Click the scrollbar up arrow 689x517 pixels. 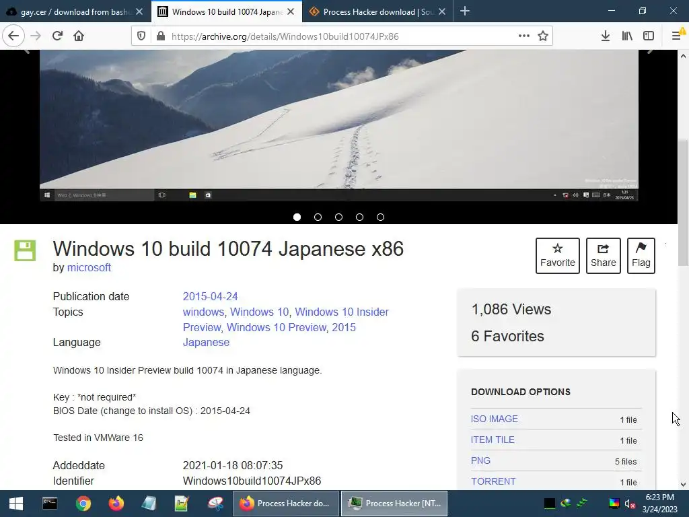683,56
